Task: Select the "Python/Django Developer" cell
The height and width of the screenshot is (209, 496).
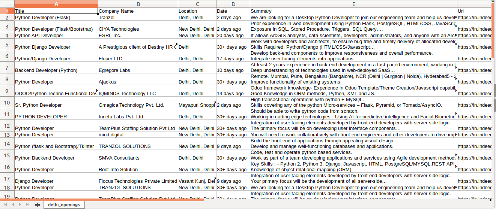Action: [x=56, y=56]
